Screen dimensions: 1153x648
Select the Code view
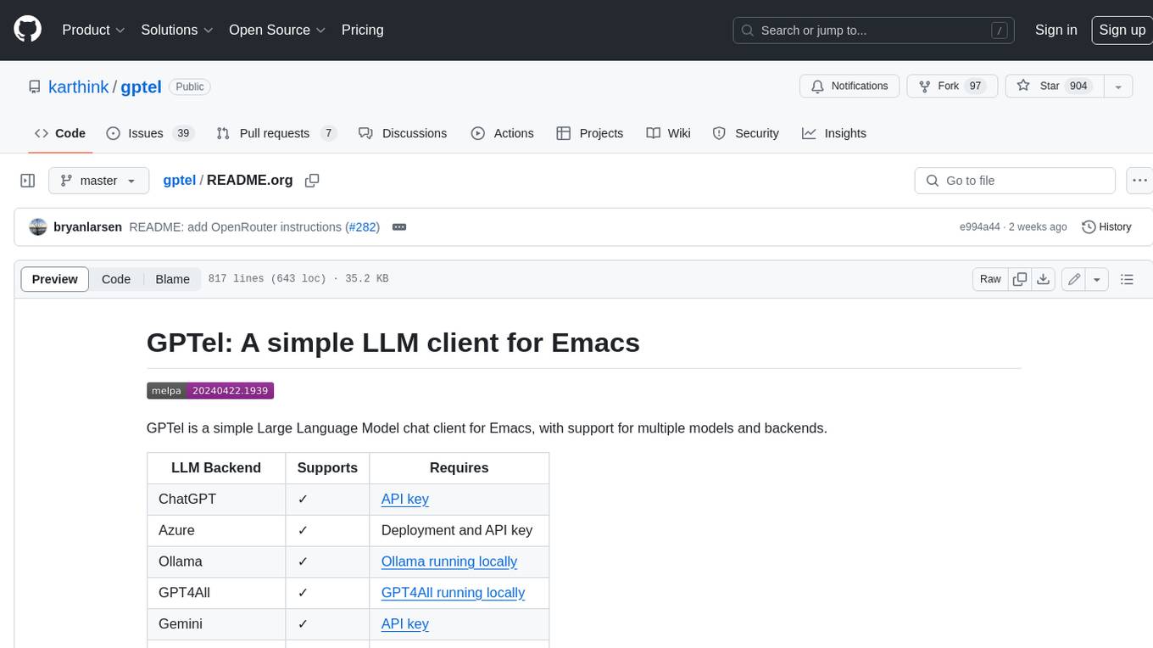(x=116, y=279)
